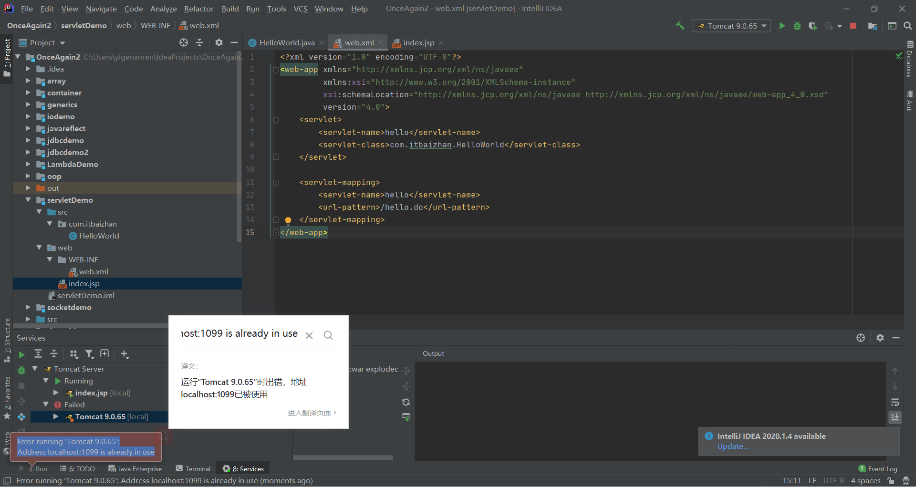Open the Tomcat 9.0.65 run configuration dropdown
916x487 pixels.
[731, 26]
